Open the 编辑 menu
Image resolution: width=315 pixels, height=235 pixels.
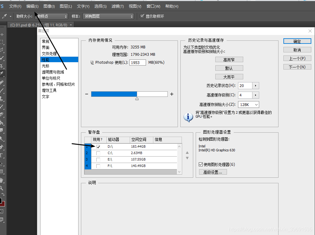click(32, 6)
